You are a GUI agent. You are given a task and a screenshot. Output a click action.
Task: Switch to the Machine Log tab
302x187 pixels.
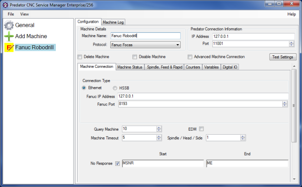113,22
